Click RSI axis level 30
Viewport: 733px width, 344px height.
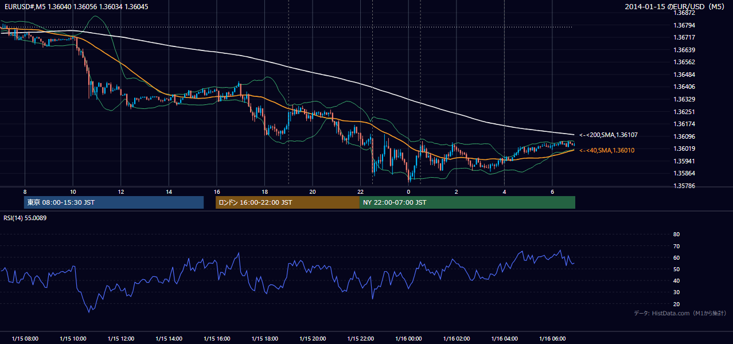pyautogui.click(x=676, y=292)
